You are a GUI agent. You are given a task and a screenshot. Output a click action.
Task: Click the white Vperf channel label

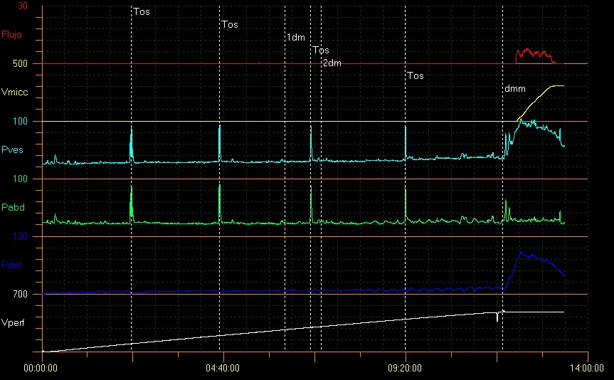[14, 322]
